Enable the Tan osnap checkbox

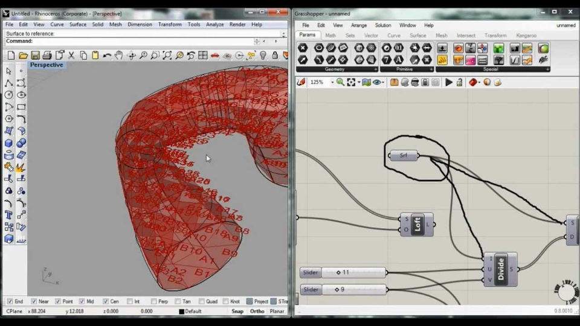(178, 302)
